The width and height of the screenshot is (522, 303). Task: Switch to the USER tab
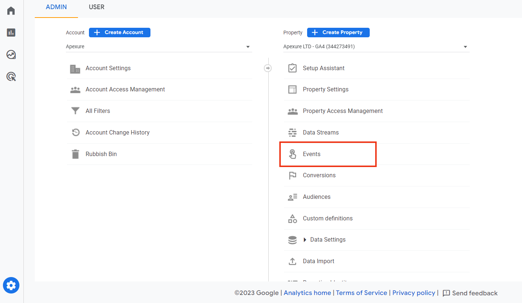(x=97, y=7)
